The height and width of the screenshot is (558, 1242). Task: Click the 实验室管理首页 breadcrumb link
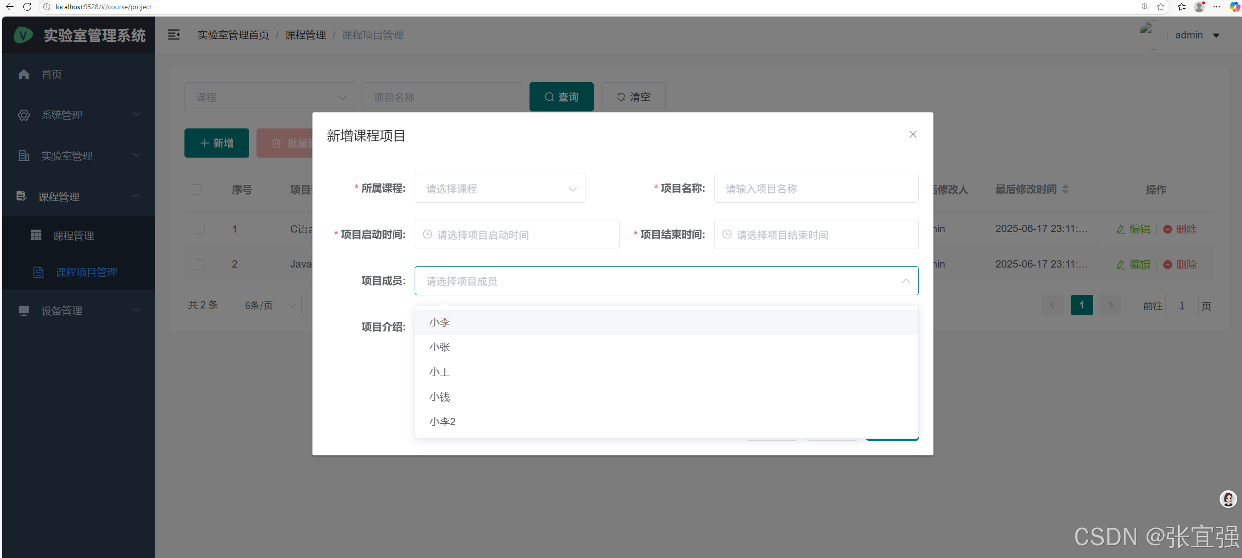(233, 35)
